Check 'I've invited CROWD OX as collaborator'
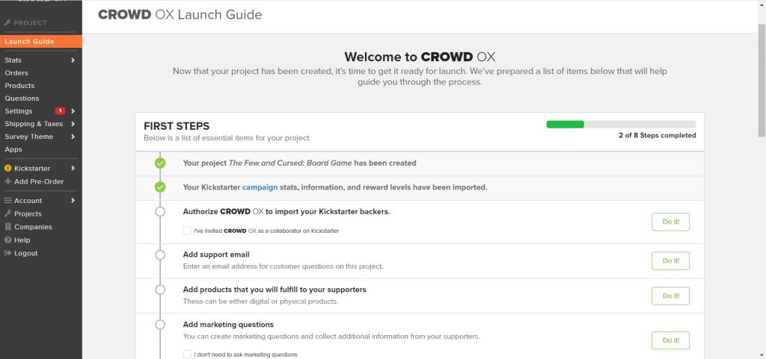Viewport: 766px width, 359px height. pyautogui.click(x=187, y=231)
